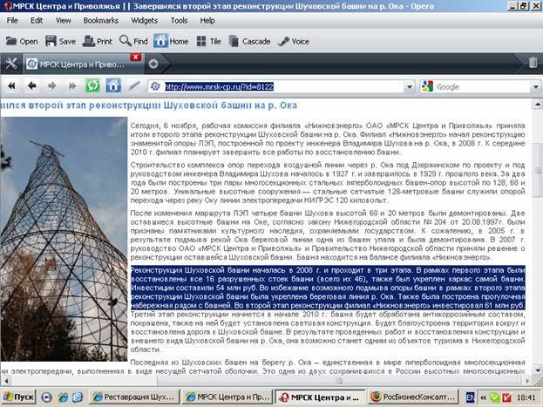This screenshot has height=407, width=543.
Task: Open the View menu
Action: 63,20
